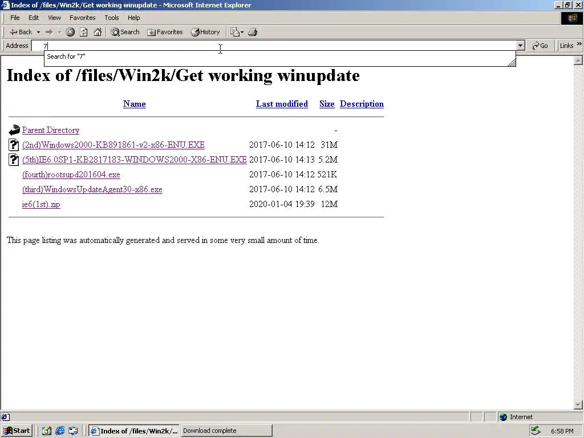Open the Parent Directory link
The height and width of the screenshot is (438, 584).
51,130
